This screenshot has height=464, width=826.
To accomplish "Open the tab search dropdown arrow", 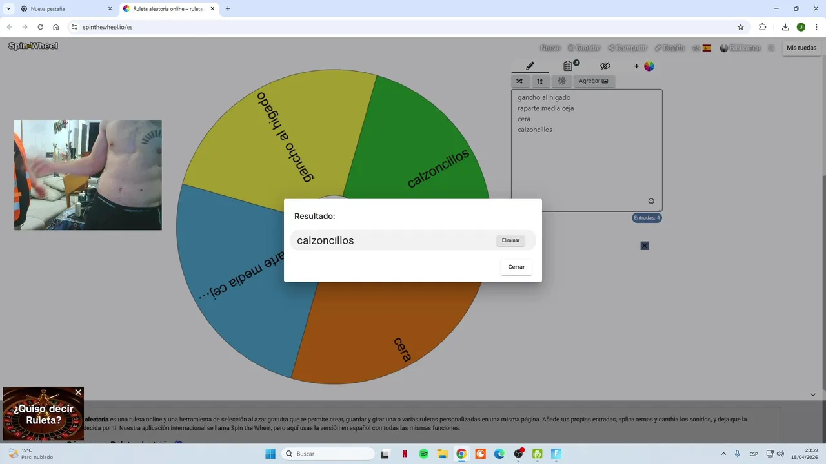I will pyautogui.click(x=8, y=9).
